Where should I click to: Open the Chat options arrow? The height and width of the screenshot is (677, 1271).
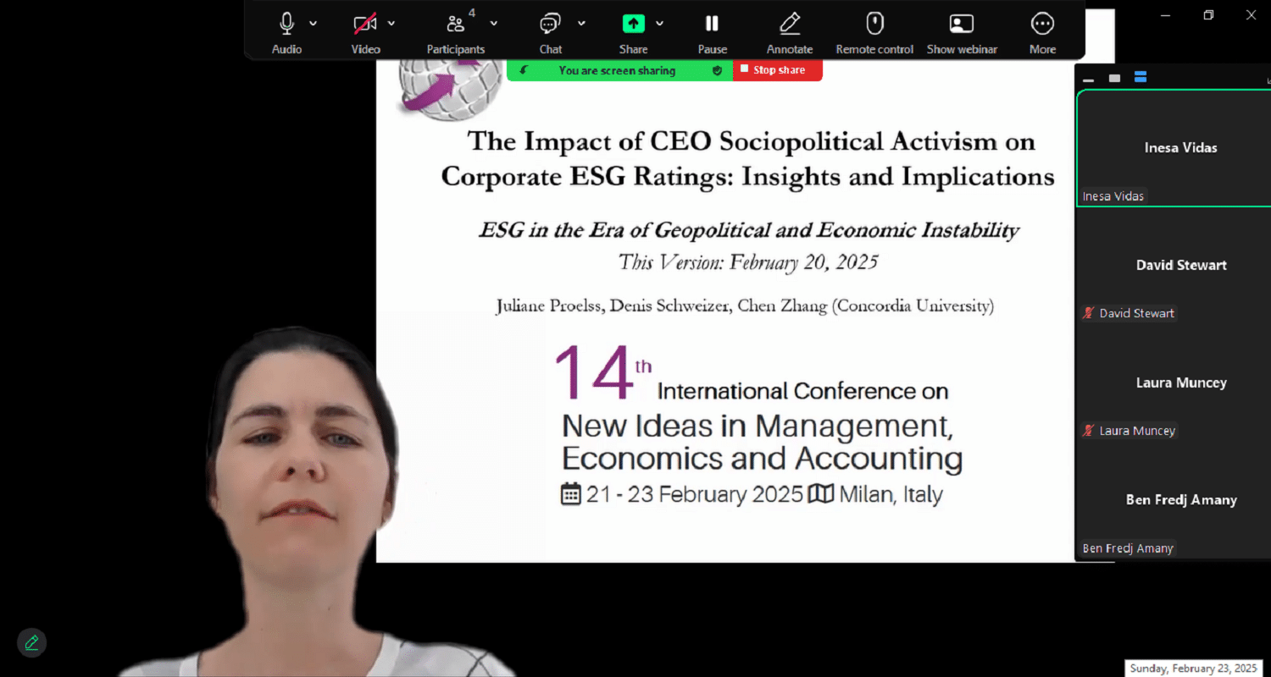pos(581,24)
